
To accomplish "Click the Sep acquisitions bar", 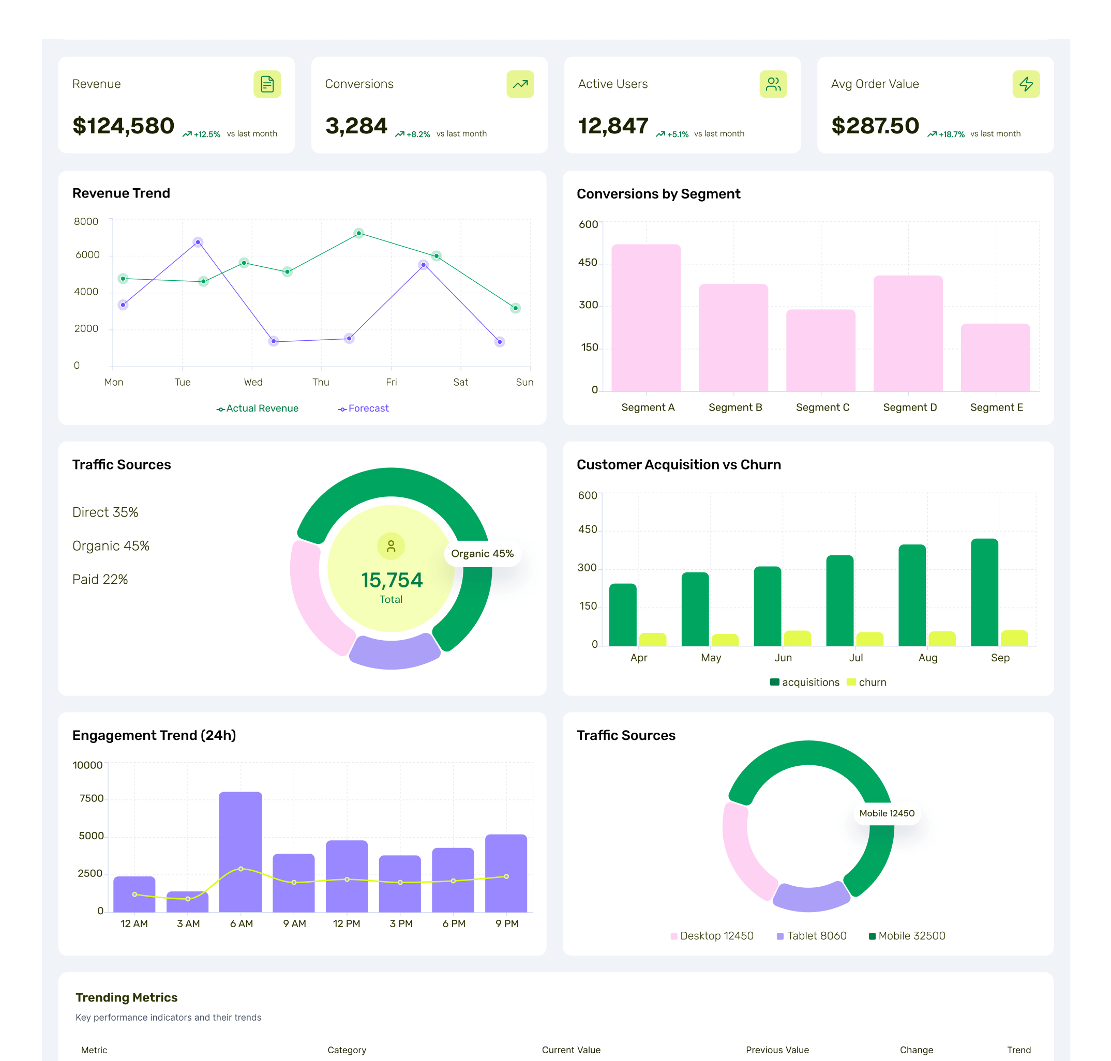I will click(x=984, y=592).
